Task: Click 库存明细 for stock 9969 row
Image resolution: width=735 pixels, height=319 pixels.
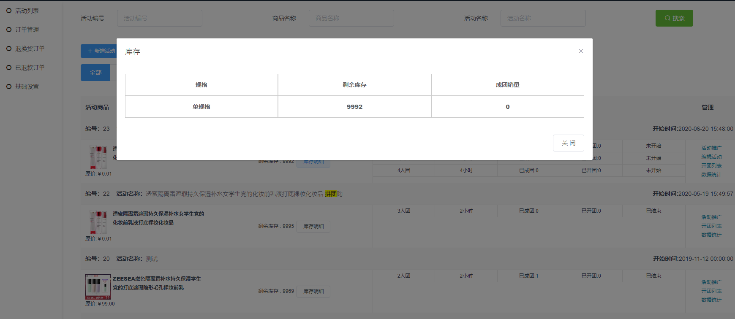Action: (x=313, y=292)
